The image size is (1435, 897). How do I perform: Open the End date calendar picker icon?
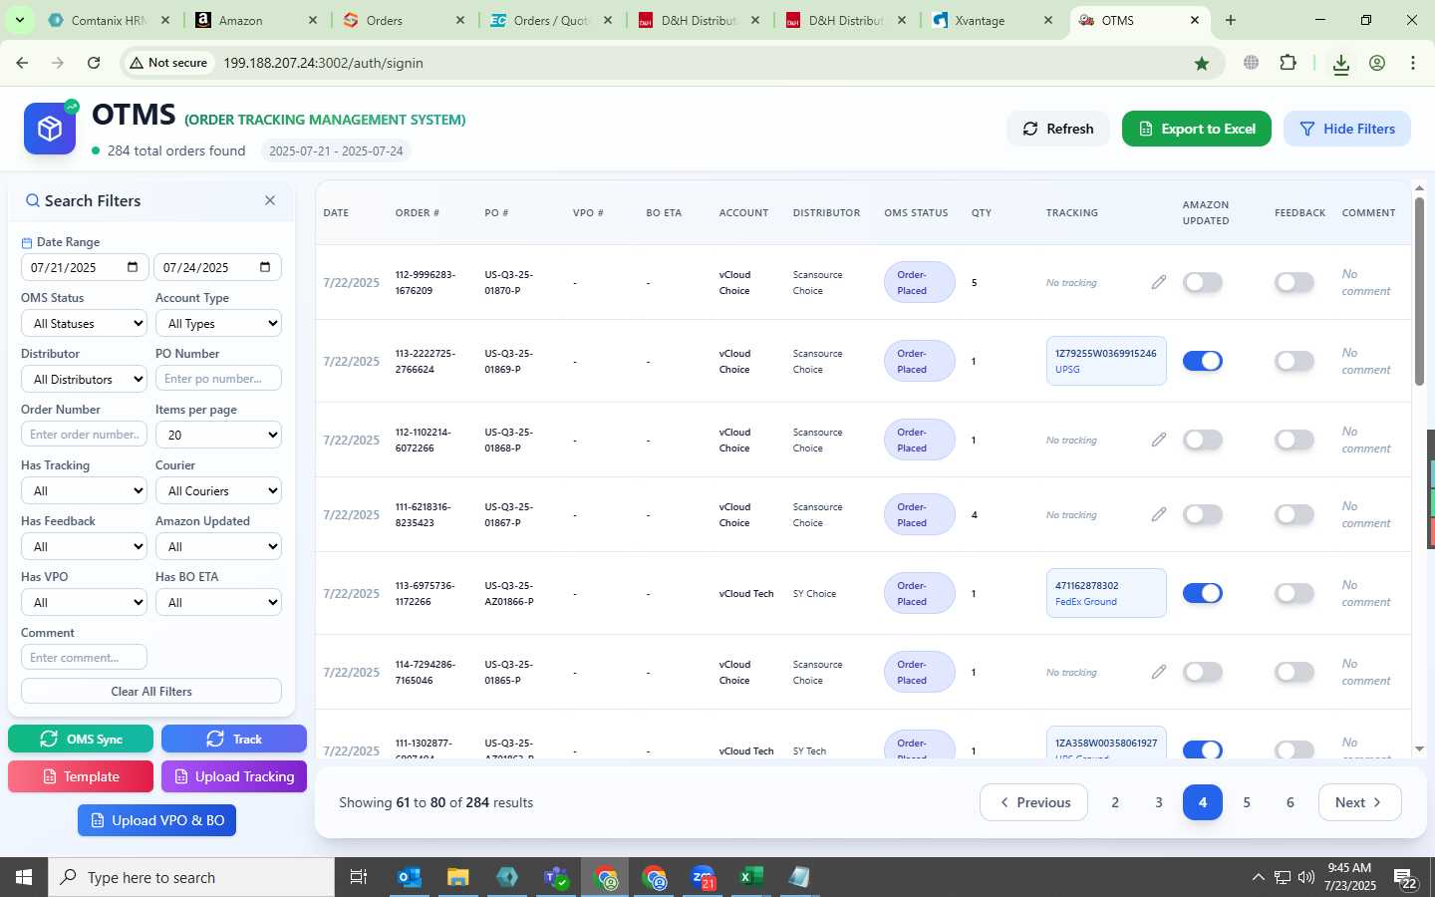point(265,267)
